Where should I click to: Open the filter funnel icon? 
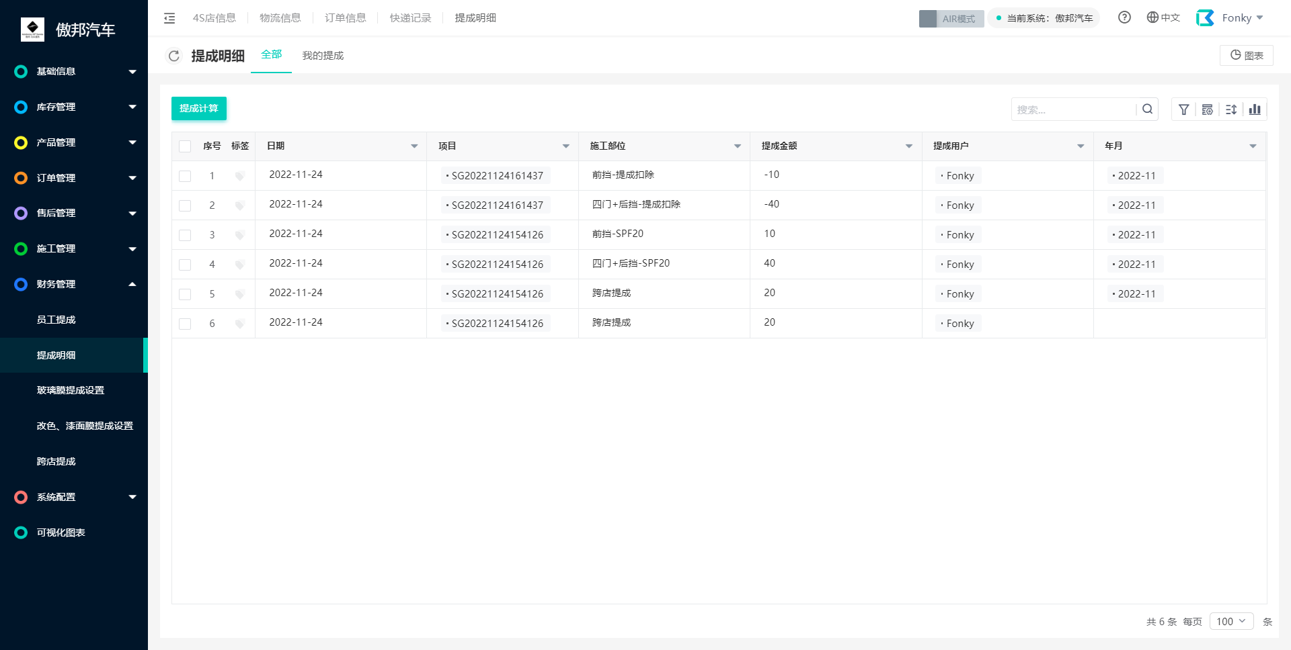tap(1184, 109)
